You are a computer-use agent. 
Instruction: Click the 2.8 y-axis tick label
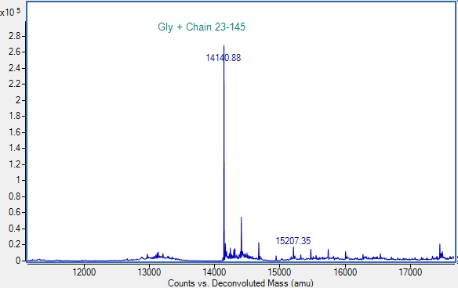pos(15,36)
